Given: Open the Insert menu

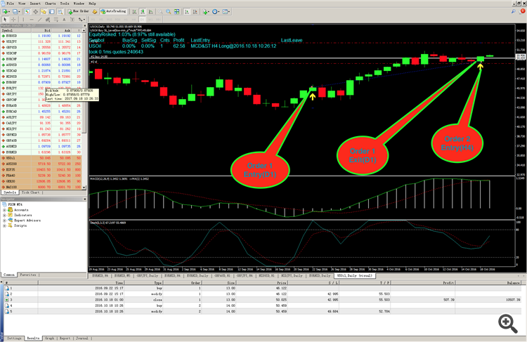Looking at the screenshot, I should click(x=35, y=4).
